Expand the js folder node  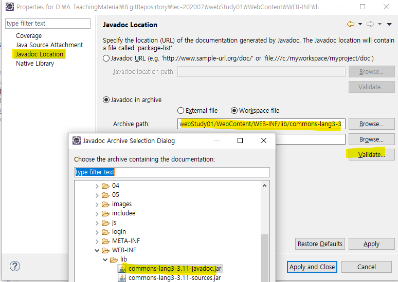coord(97,223)
